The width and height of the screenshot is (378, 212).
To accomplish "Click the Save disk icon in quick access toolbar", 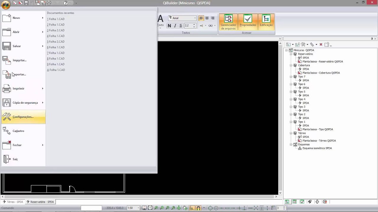I will click(x=26, y=3).
